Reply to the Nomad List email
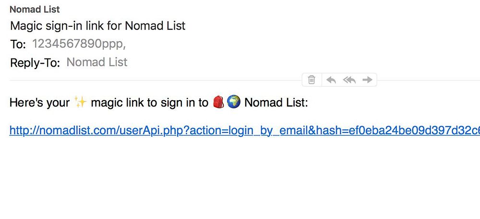This screenshot has height=219, width=480. pos(331,80)
